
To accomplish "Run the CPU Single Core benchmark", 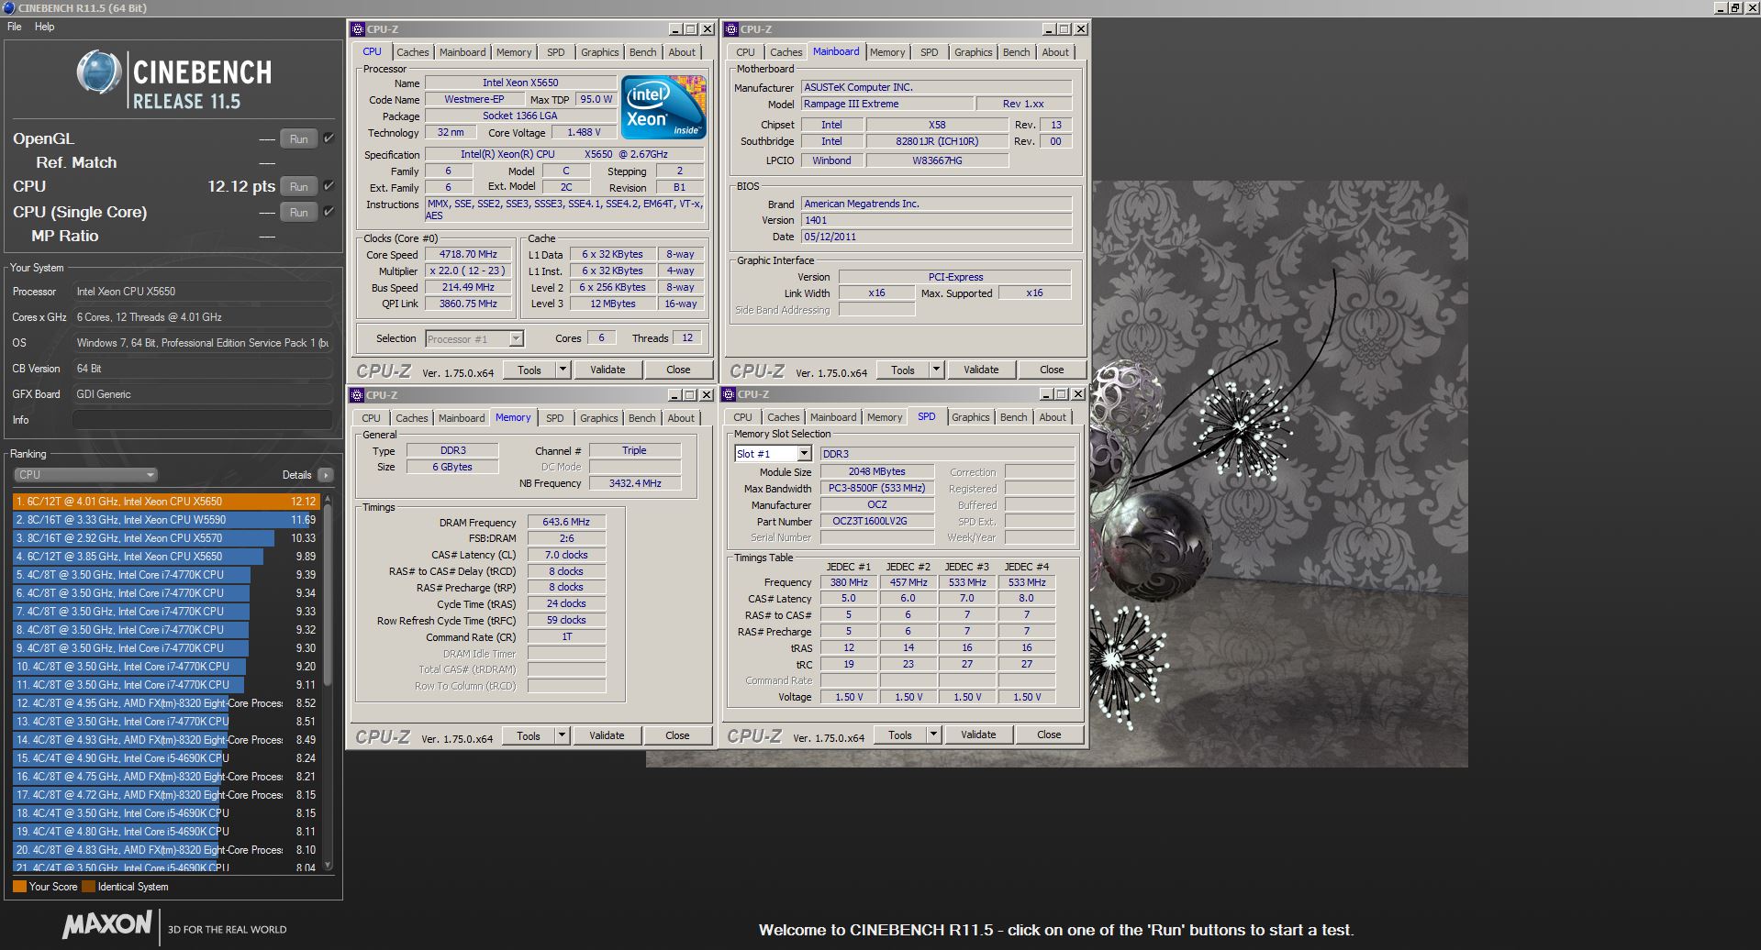I will tap(299, 213).
